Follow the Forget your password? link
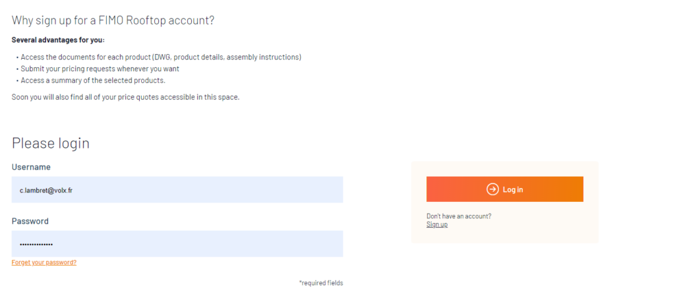675x308 pixels. click(x=44, y=262)
